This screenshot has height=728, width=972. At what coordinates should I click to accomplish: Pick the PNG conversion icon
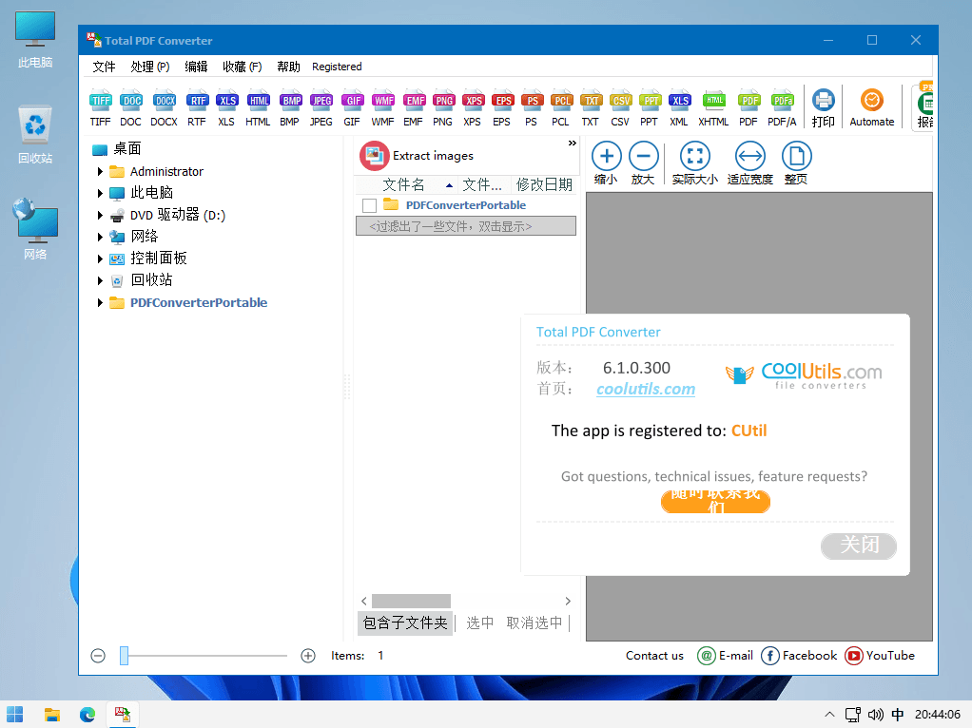[x=443, y=108]
